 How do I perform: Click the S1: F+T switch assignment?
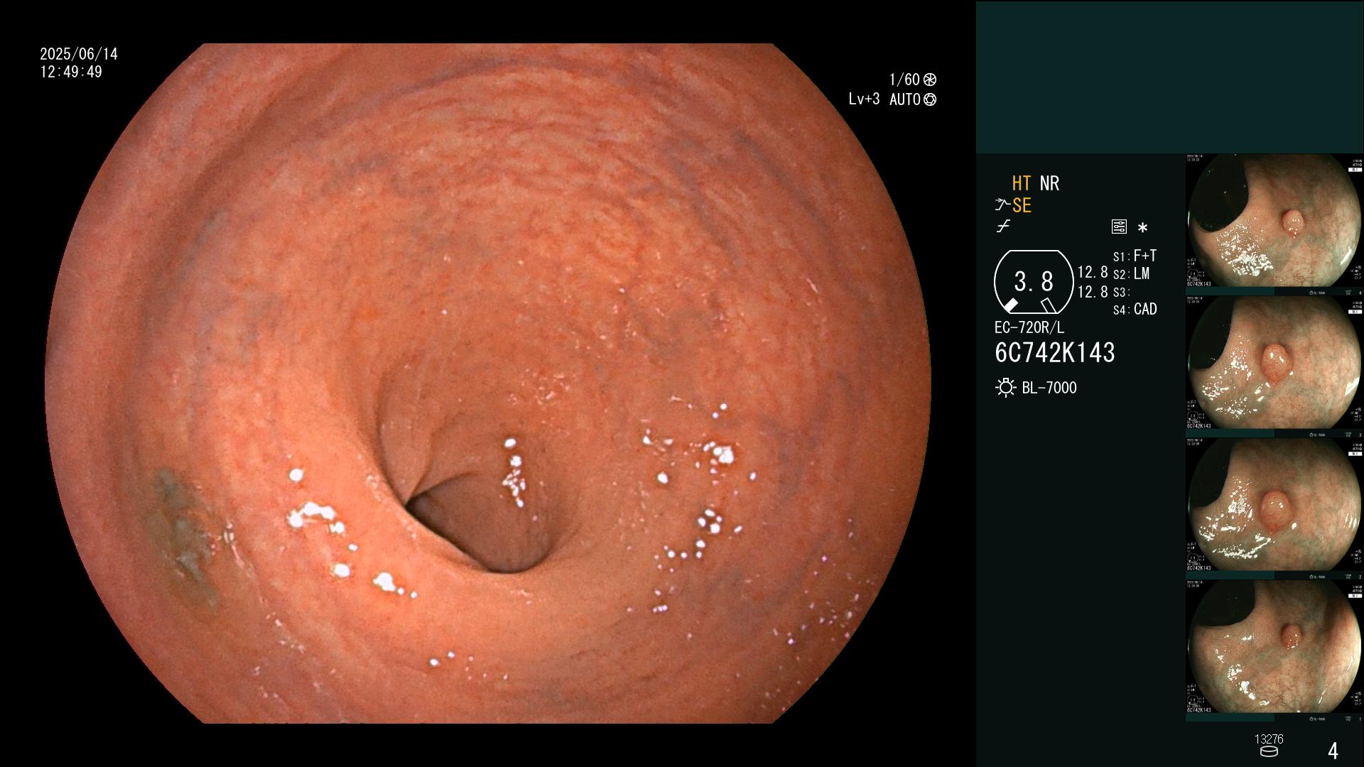point(1135,256)
